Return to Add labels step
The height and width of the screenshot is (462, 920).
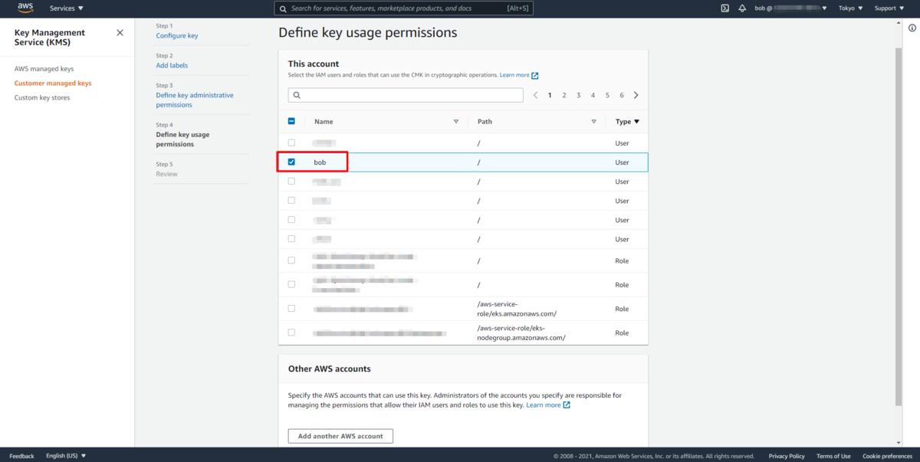(x=172, y=66)
